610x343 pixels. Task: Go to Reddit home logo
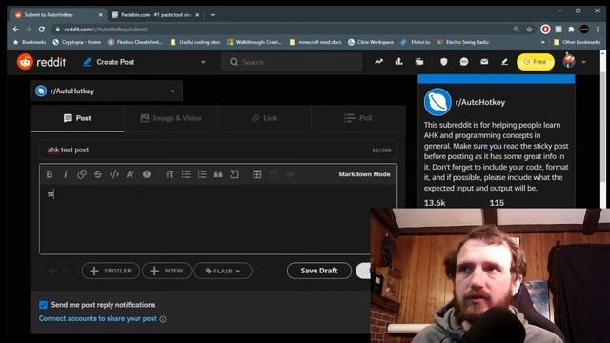41,62
